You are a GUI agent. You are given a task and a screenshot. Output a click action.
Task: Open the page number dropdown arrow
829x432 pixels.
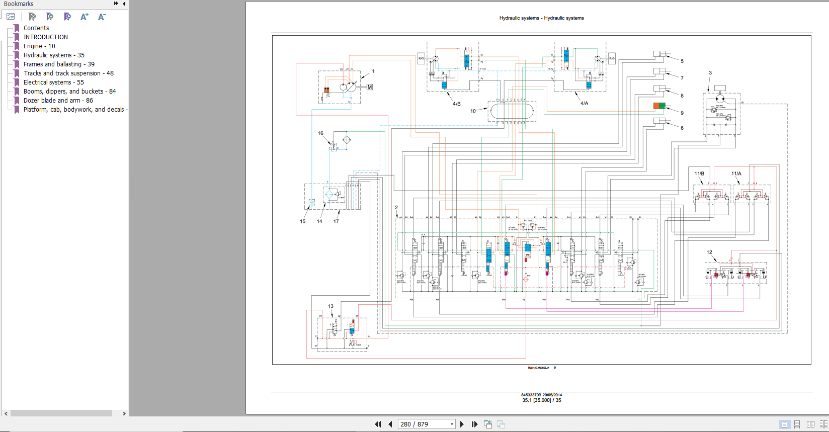(451, 424)
